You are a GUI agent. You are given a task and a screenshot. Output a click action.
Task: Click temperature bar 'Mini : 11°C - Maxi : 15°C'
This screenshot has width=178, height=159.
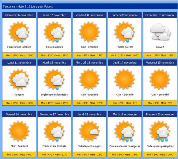point(54,103)
